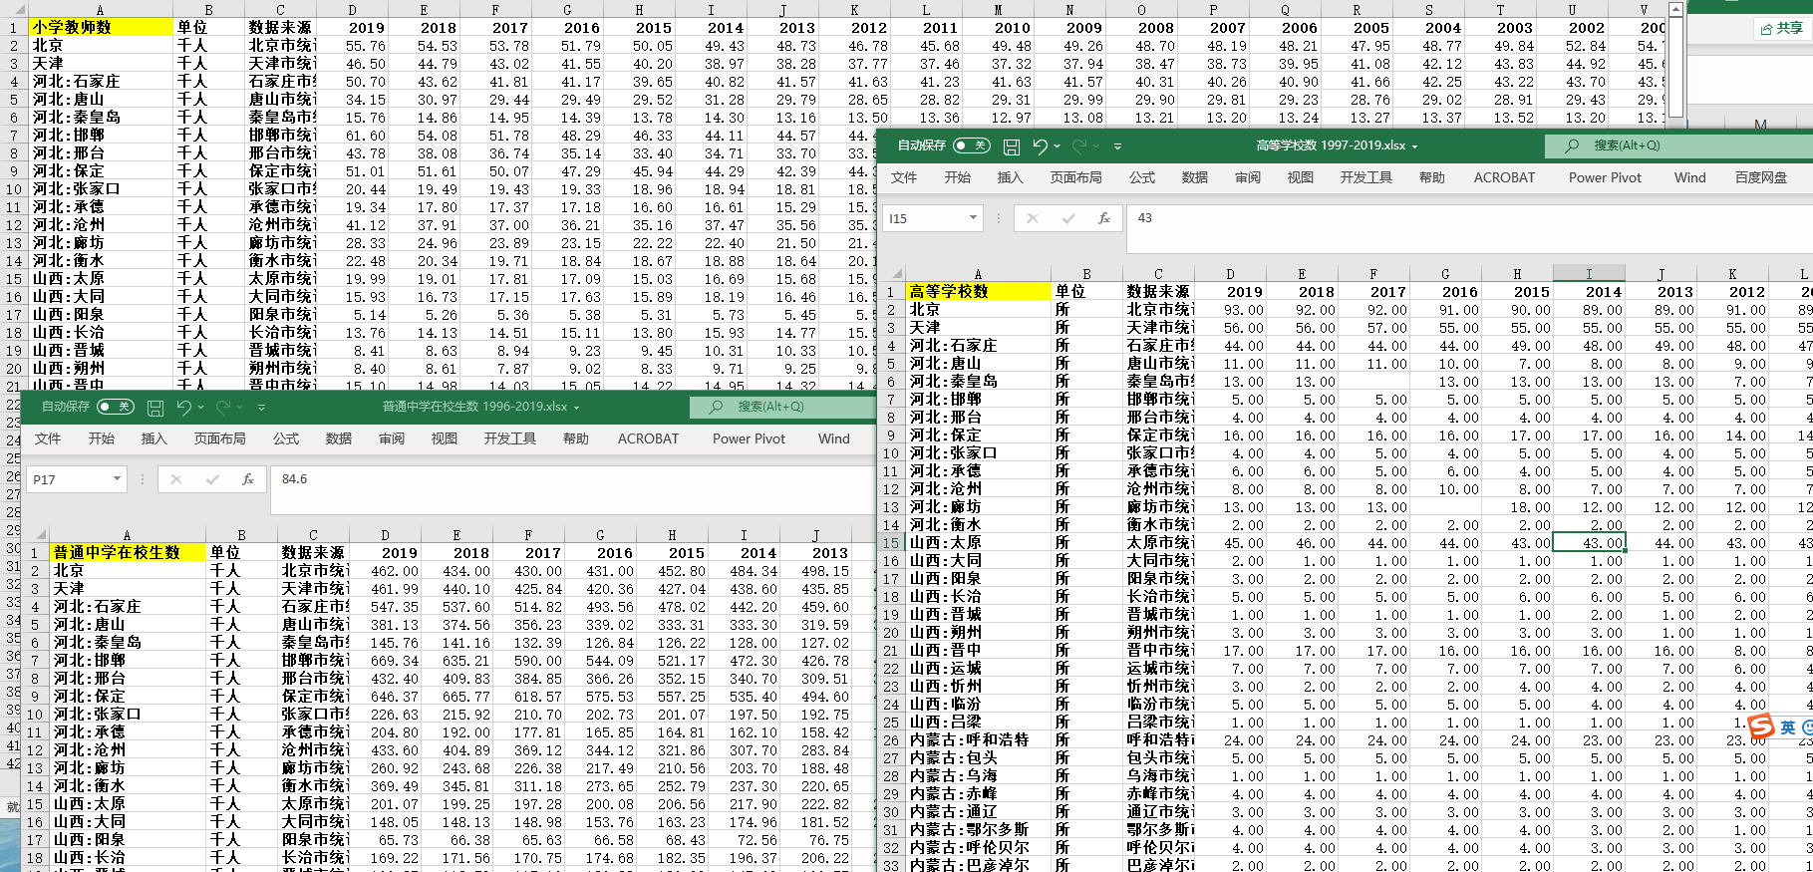This screenshot has height=872, width=1813.
Task: Open ACROBAT tab in 普通中学在校生数 window
Action: click(648, 438)
